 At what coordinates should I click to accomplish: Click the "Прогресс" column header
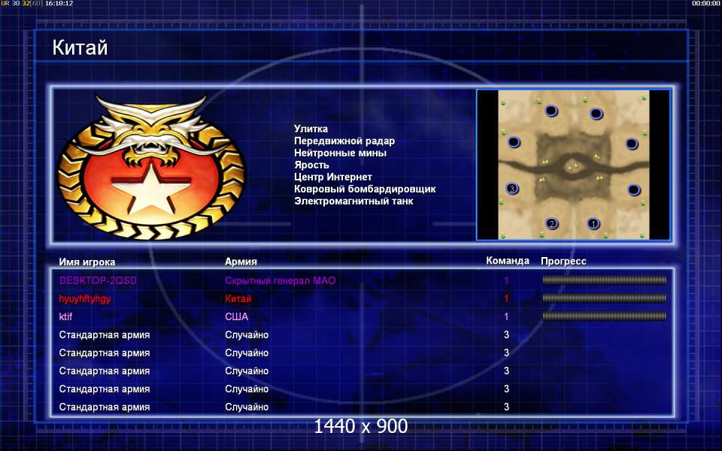click(x=563, y=261)
